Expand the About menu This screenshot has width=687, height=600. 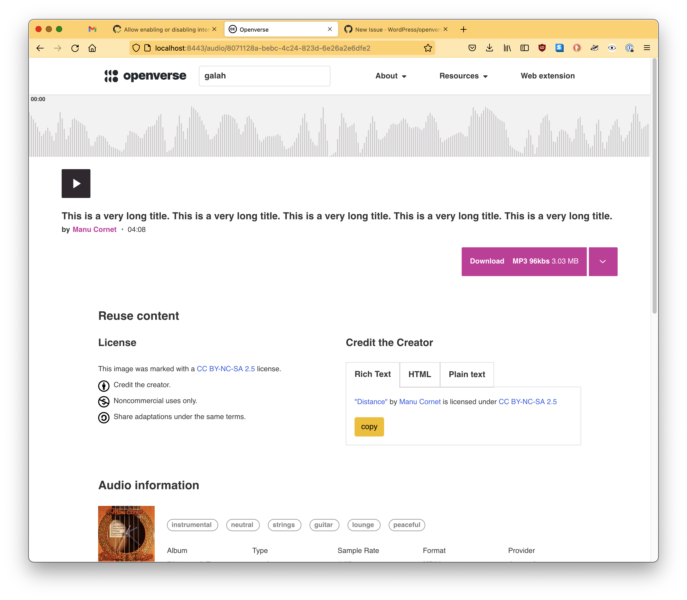click(391, 76)
